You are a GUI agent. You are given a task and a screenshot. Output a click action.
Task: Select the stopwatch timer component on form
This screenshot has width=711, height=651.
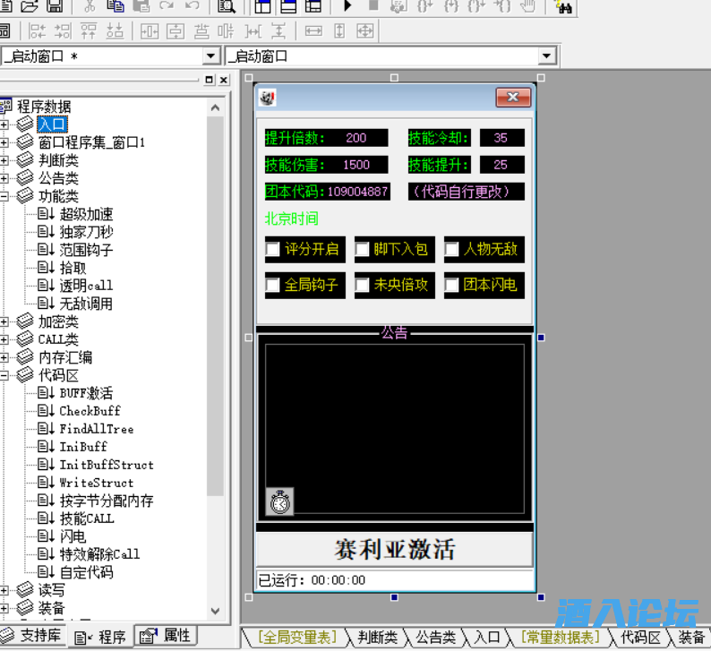coord(279,501)
